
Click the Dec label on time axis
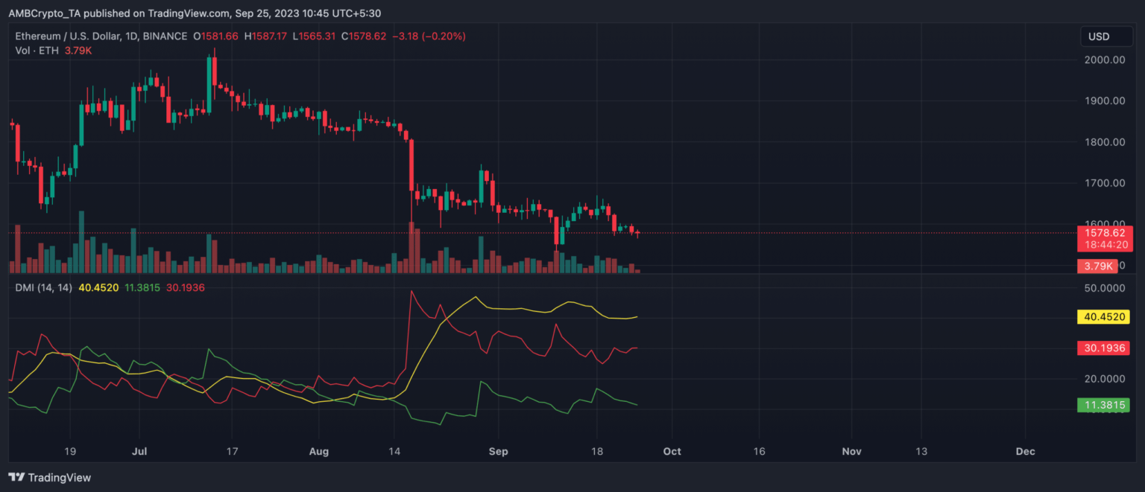tap(1025, 451)
